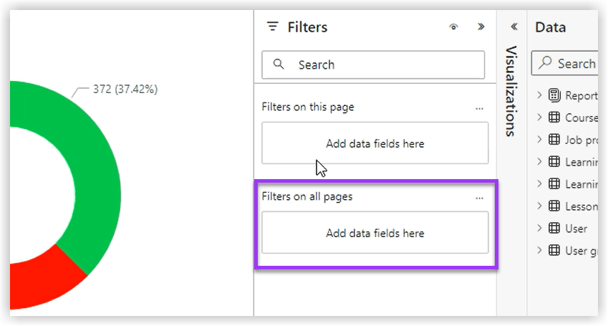Expand the Lesson table tree node

point(539,206)
